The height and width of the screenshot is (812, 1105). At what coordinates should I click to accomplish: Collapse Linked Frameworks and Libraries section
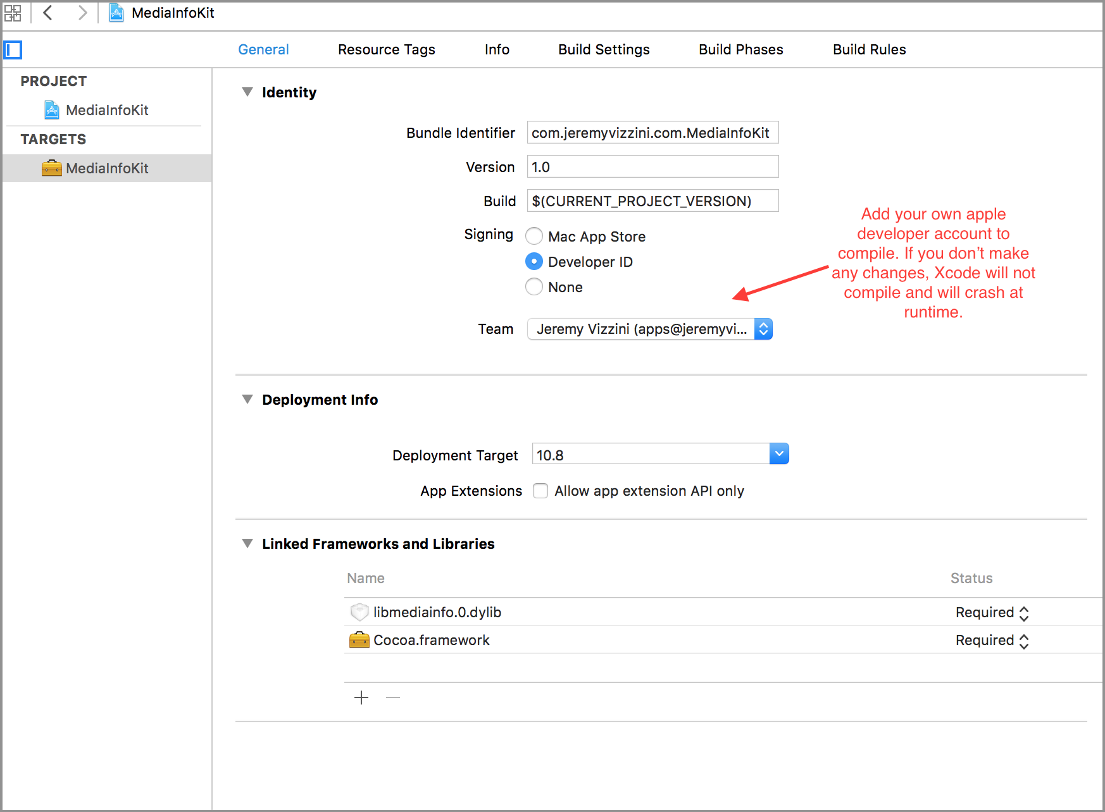247,544
